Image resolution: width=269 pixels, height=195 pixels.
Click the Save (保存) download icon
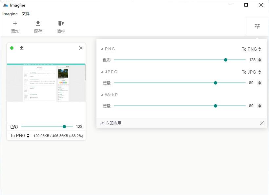38,23
